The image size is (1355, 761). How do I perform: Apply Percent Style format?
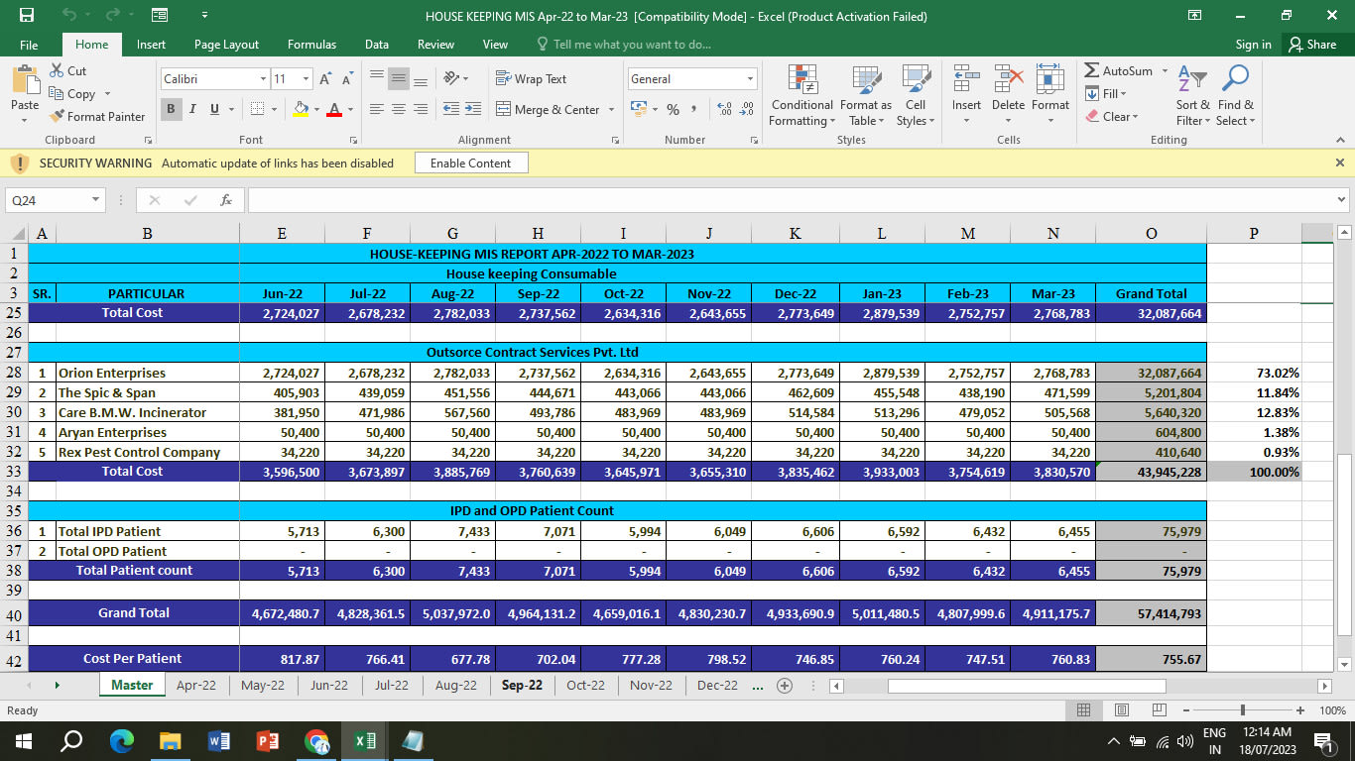673,109
